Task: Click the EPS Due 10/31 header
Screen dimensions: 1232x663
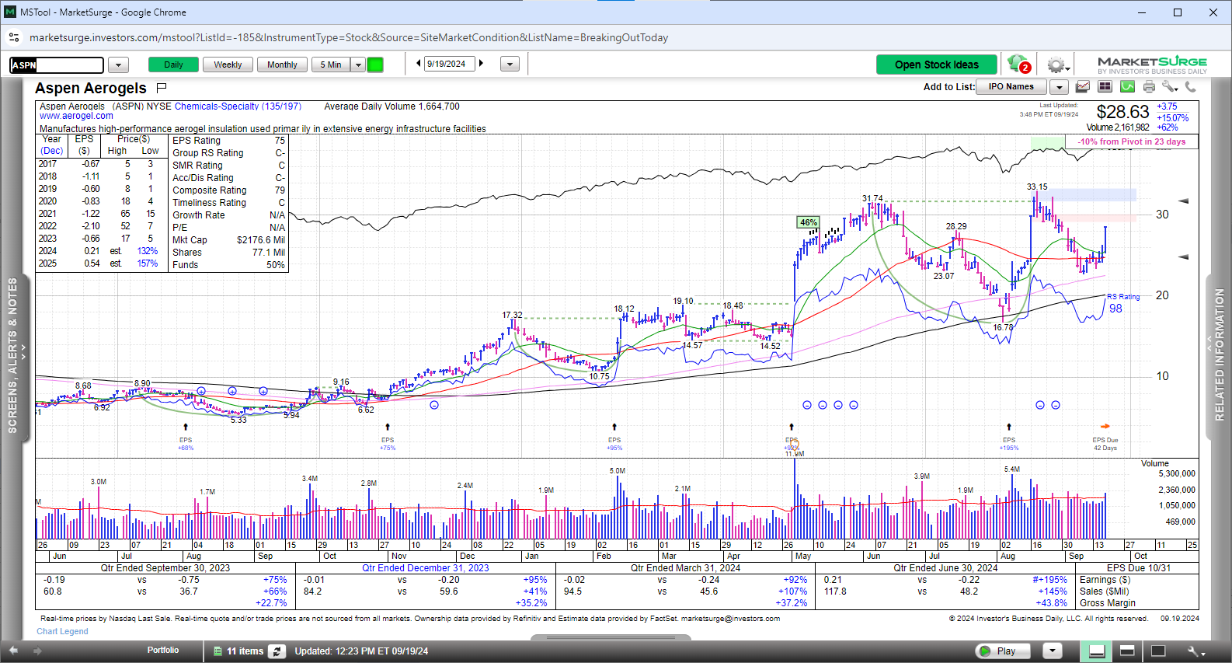Action: click(1138, 568)
